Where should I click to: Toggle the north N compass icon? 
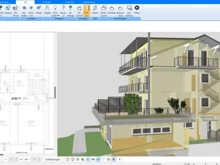click(x=113, y=159)
